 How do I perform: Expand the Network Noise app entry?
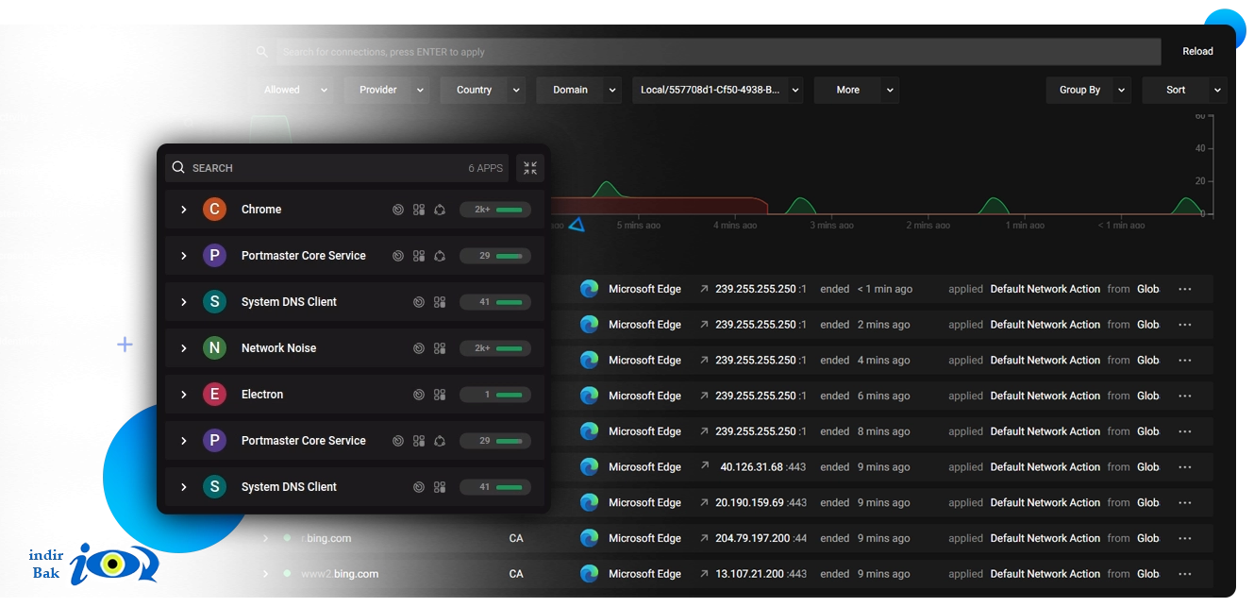point(184,348)
